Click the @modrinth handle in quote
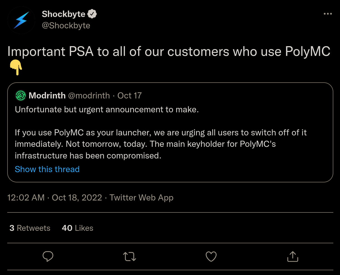Viewport: 340px width, 275px height. (x=89, y=96)
